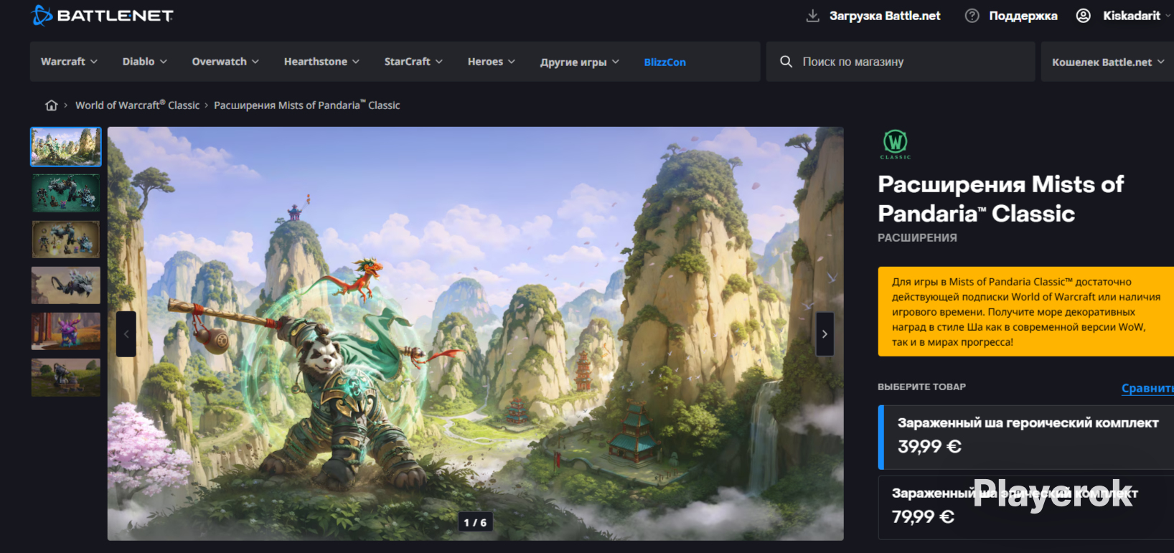The width and height of the screenshot is (1174, 553).
Task: Select the fifth thumbnail with purple creature
Action: point(66,331)
